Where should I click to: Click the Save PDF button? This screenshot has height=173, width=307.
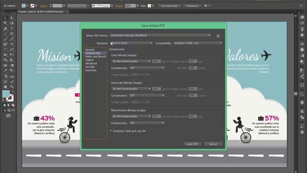(x=192, y=144)
